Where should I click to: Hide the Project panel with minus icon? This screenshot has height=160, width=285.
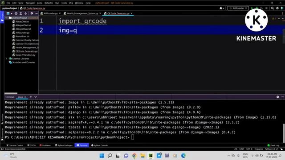(37, 13)
